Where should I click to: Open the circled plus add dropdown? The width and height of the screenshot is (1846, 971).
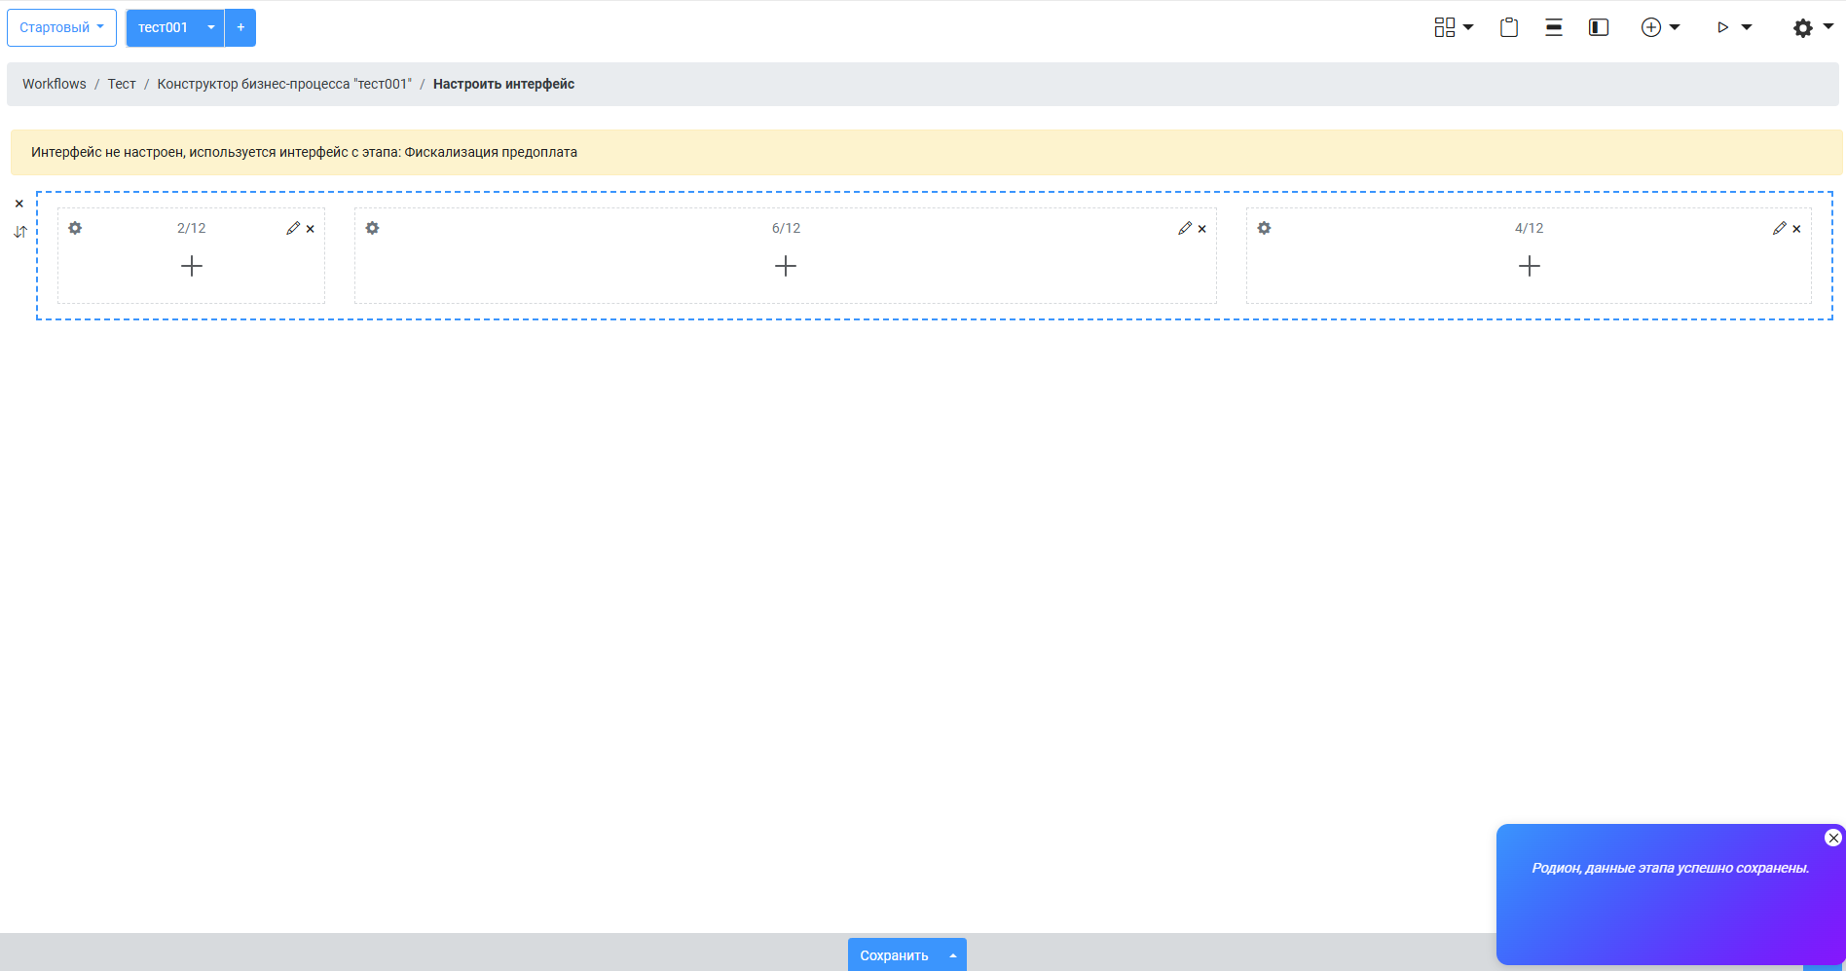1660,27
